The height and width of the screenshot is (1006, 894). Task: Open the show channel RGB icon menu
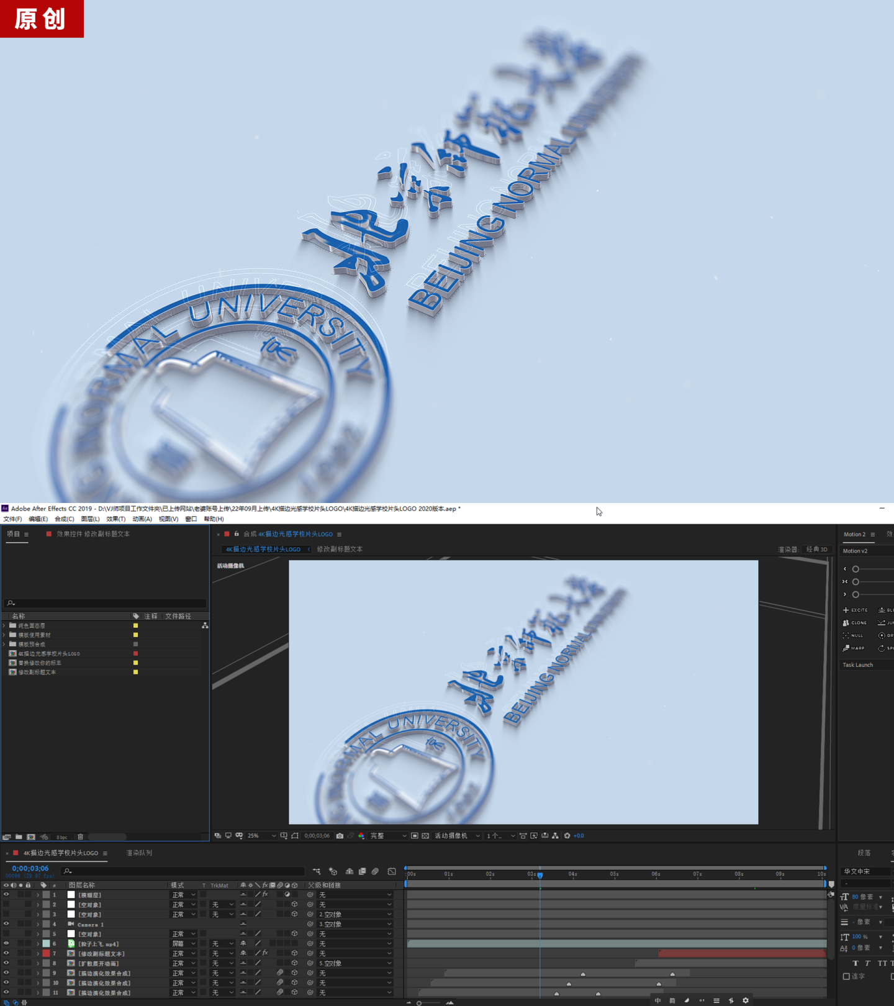point(361,836)
